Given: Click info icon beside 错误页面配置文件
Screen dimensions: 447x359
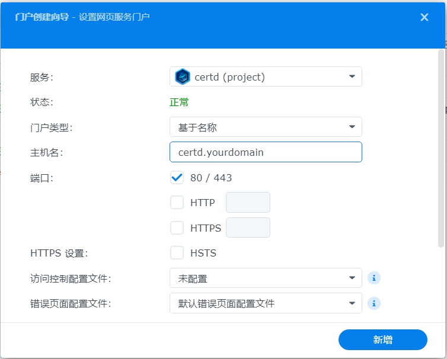Looking at the screenshot, I should (x=373, y=303).
